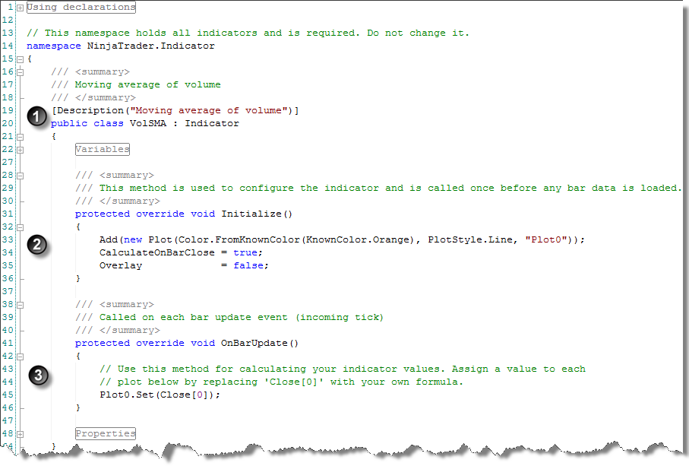This screenshot has width=689, height=466.
Task: Collapse the summary comment fold at line 16
Action: (21, 72)
